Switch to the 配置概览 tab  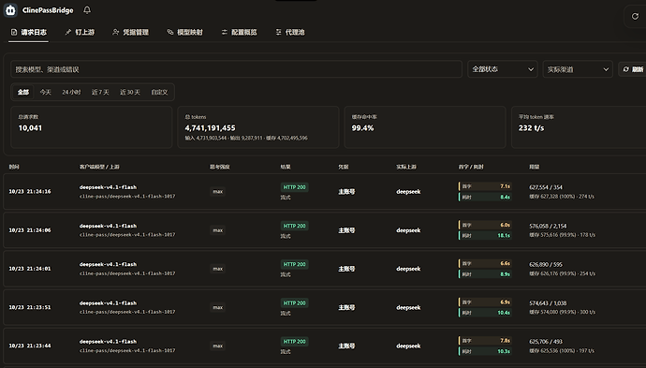pos(239,32)
